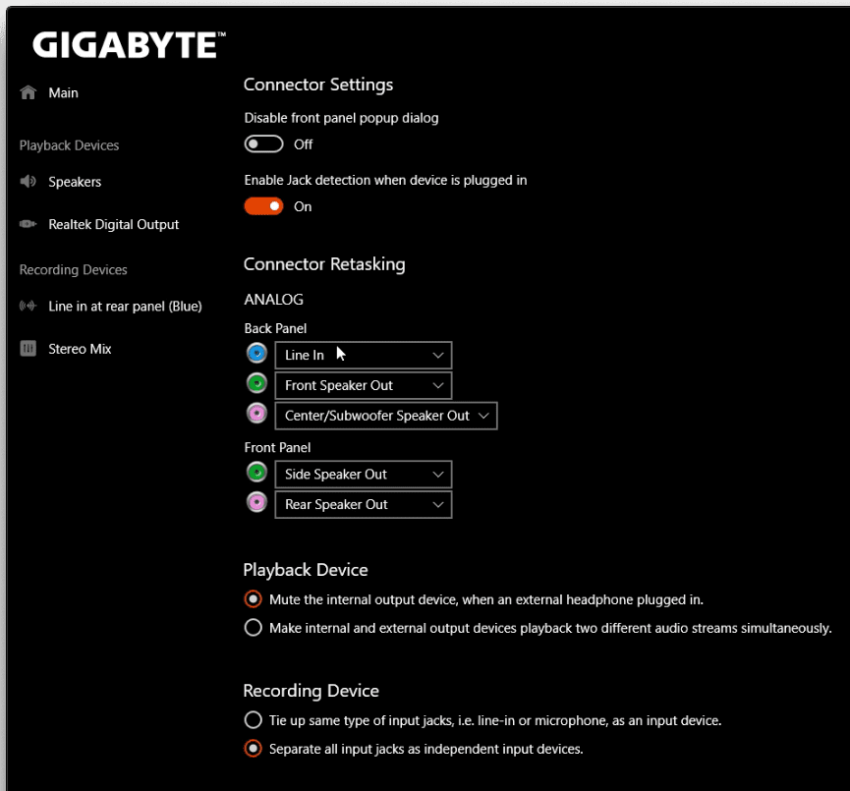Toggle Disable front panel popup dialog switch
The image size is (850, 791).
(263, 144)
